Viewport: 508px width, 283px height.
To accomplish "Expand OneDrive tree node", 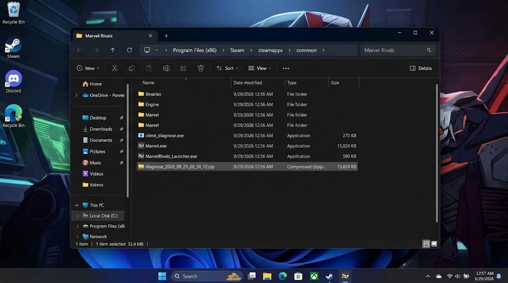I will pos(76,95).
